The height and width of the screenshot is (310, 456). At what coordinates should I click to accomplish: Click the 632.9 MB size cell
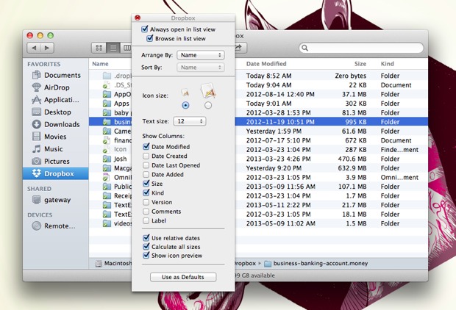pyautogui.click(x=352, y=168)
